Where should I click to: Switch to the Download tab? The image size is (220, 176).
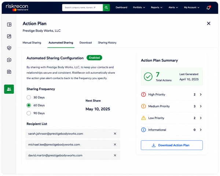click(x=85, y=43)
